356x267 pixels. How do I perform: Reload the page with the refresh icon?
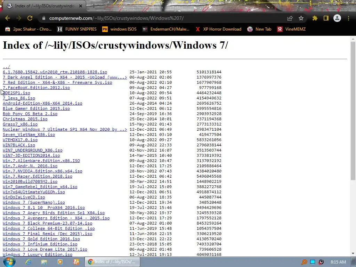pos(30,18)
